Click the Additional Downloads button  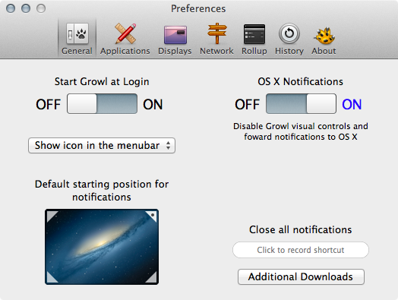[301, 277]
